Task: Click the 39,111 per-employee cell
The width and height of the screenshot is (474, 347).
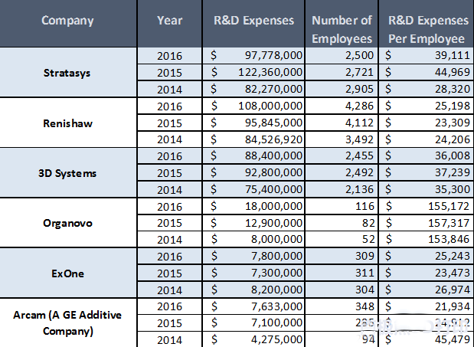Action: pyautogui.click(x=427, y=56)
